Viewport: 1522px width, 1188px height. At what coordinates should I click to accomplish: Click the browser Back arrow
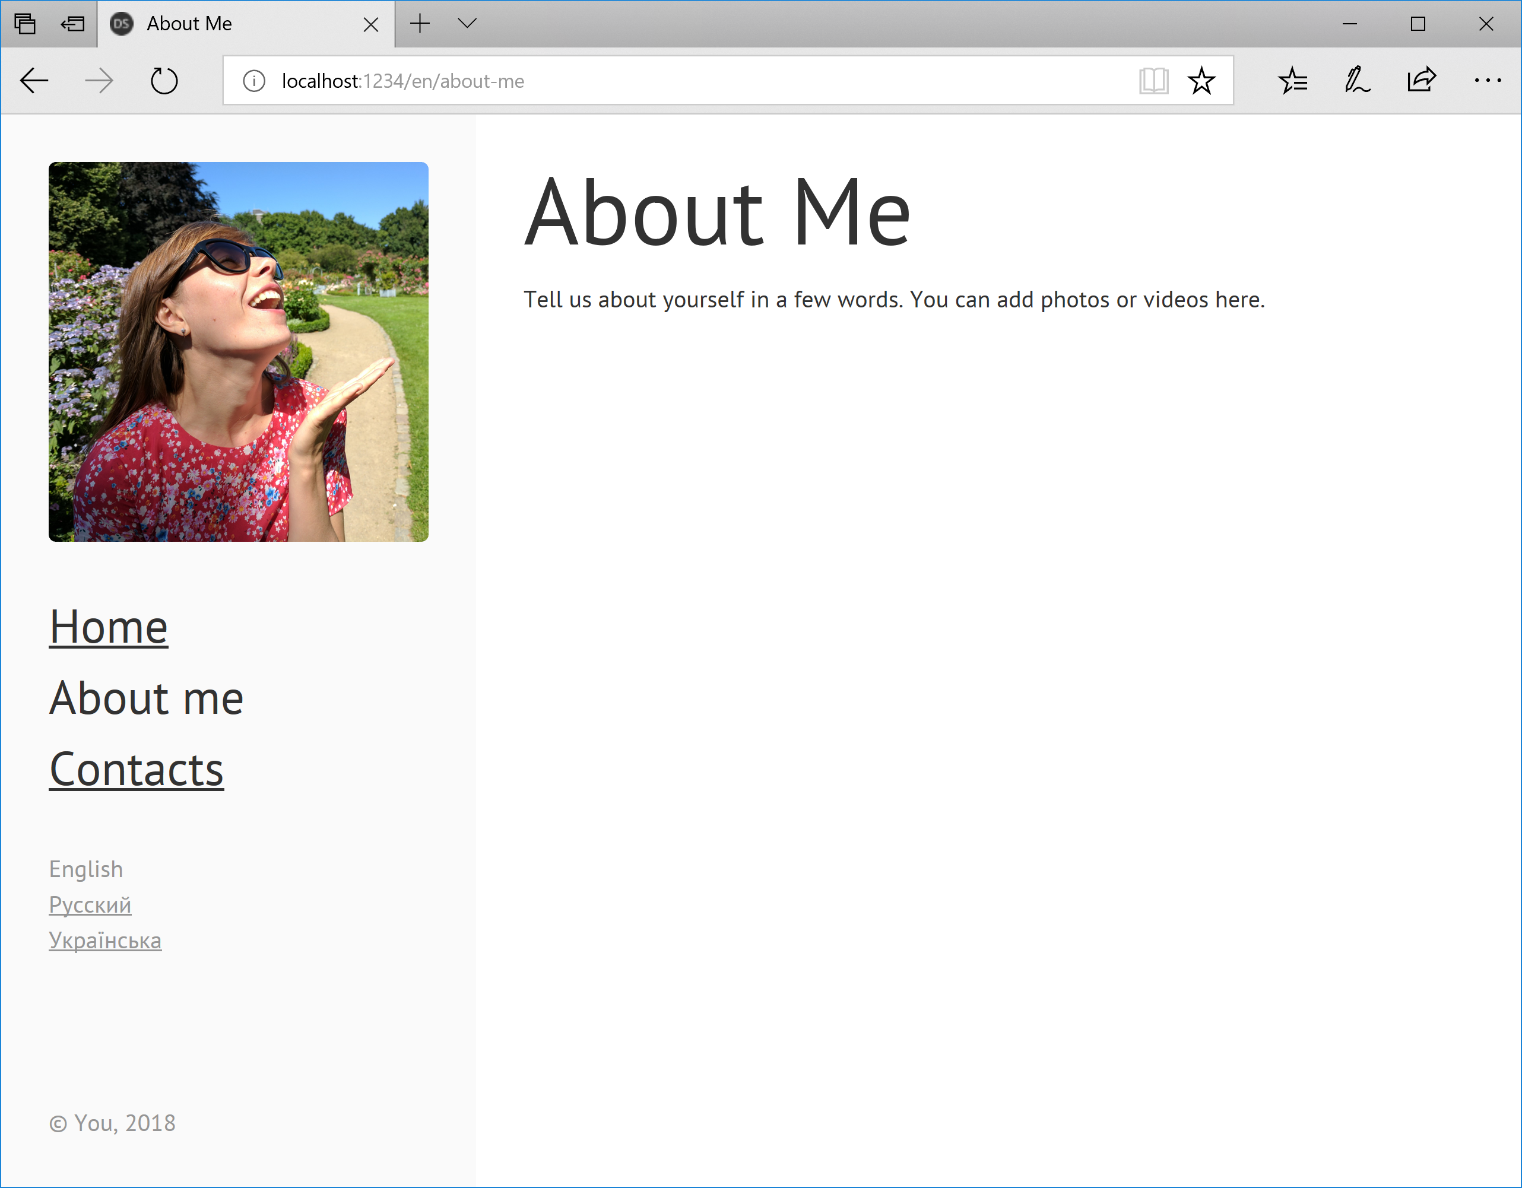(33, 81)
